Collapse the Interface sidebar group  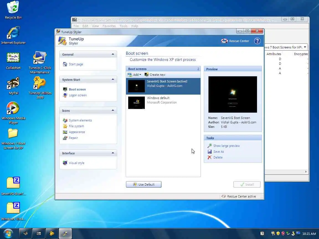pos(113,153)
